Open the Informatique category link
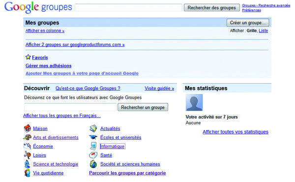 pyautogui.click(x=112, y=146)
